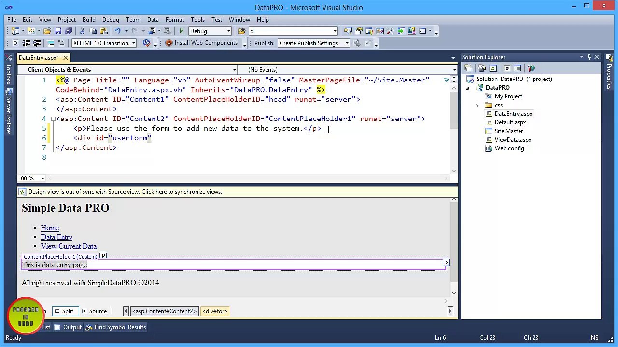Open the Format menu
This screenshot has height=347, width=618.
coord(175,20)
